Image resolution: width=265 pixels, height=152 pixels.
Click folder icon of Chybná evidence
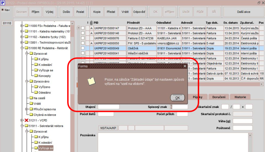(31, 115)
